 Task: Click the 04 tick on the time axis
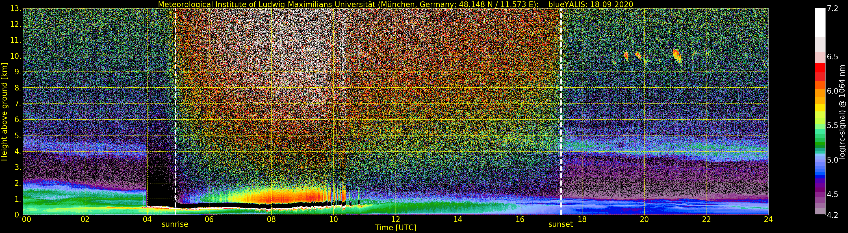[147, 219]
